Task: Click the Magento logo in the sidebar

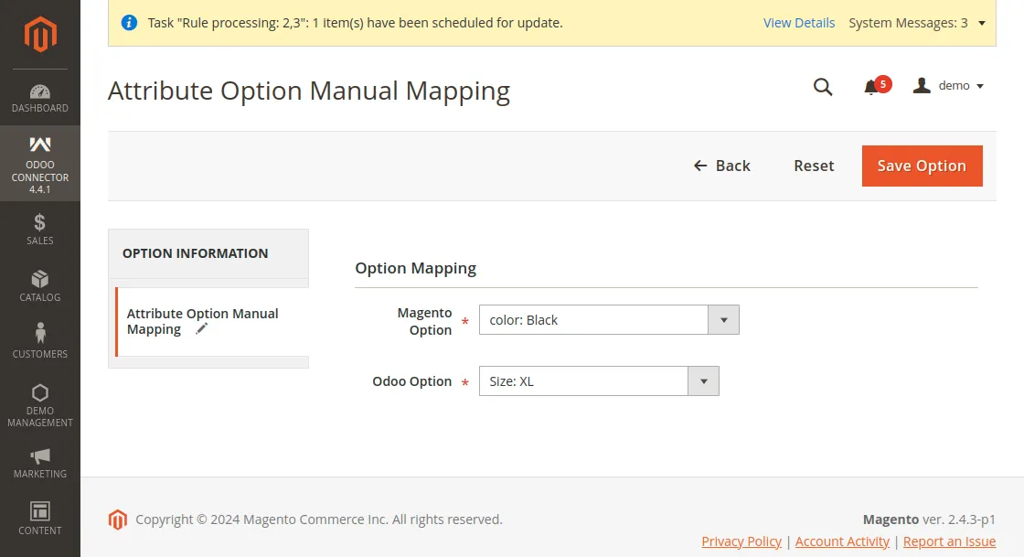Action: [40, 34]
